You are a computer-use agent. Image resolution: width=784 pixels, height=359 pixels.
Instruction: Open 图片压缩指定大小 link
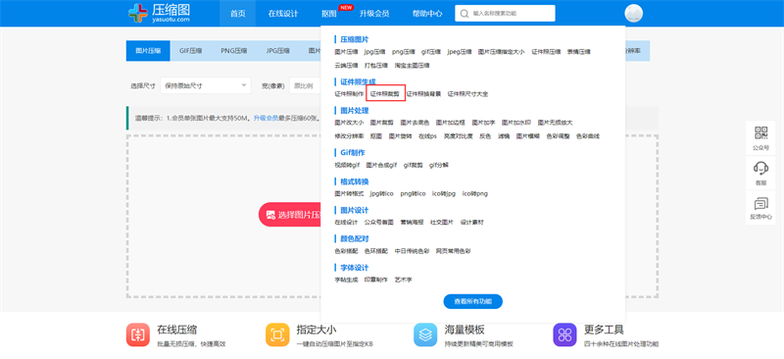click(x=502, y=52)
